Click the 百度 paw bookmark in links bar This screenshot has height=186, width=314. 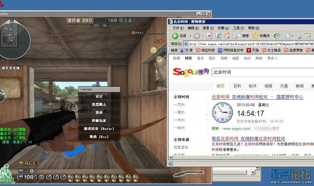[186, 50]
